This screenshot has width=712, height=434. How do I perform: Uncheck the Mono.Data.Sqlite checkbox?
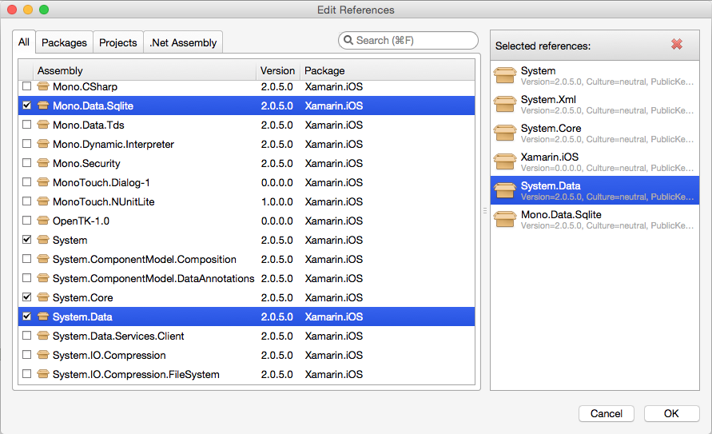[27, 106]
